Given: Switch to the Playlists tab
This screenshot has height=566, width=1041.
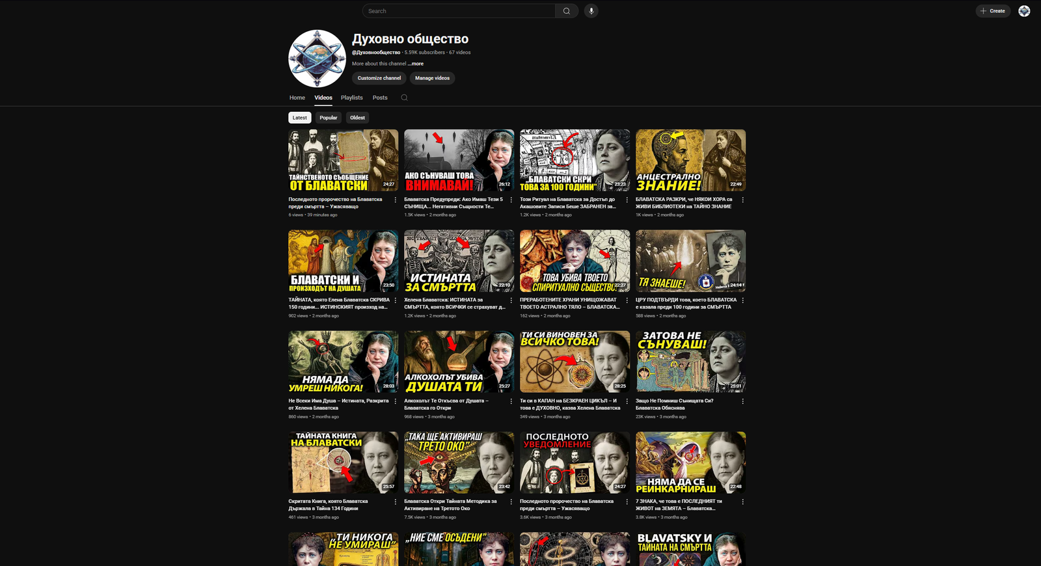Looking at the screenshot, I should tap(352, 98).
